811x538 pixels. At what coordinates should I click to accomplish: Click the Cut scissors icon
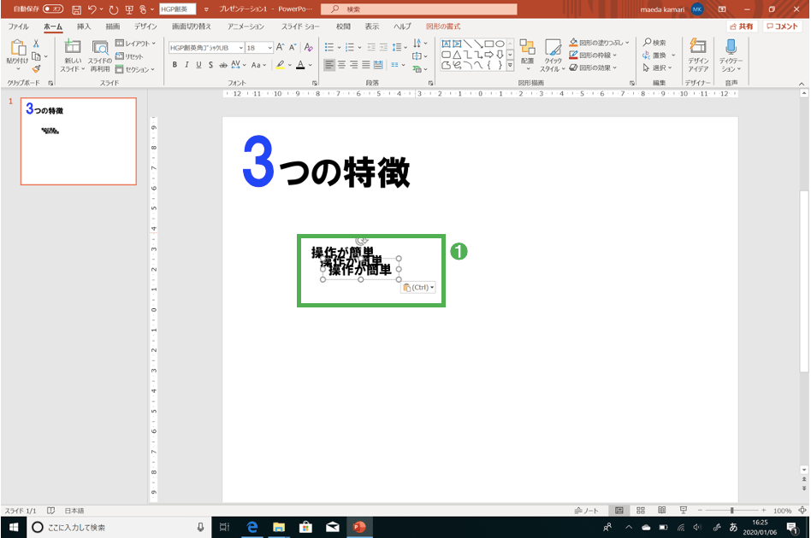pos(36,44)
